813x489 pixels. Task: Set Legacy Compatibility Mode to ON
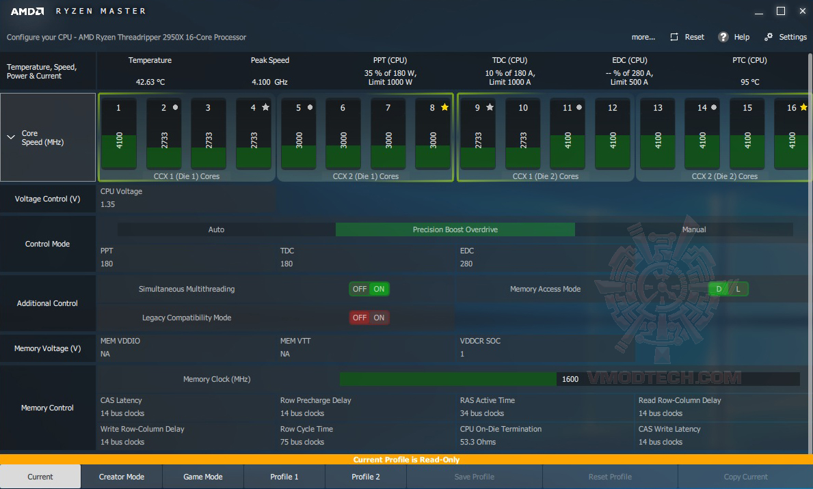point(379,318)
